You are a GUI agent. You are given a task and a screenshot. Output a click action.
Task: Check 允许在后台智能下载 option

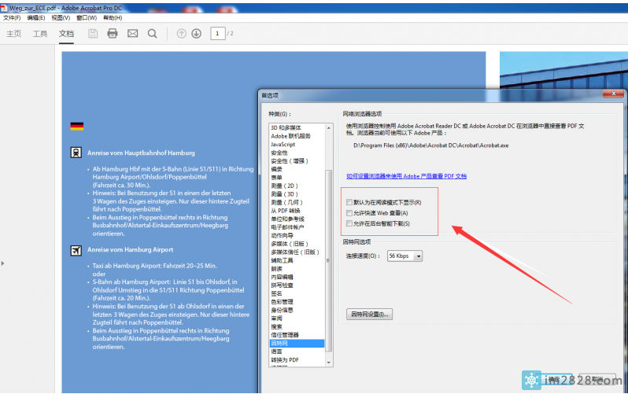click(x=349, y=224)
